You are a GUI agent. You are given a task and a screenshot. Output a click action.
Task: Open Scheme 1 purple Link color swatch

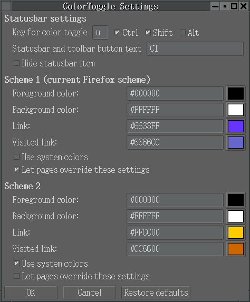click(x=236, y=126)
